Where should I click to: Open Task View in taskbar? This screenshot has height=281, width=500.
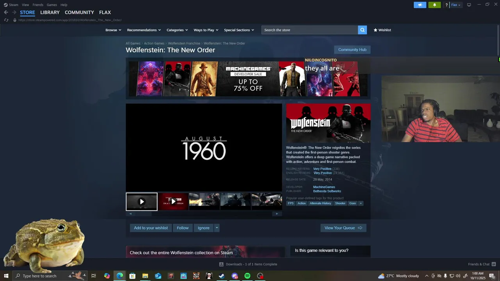click(x=94, y=276)
